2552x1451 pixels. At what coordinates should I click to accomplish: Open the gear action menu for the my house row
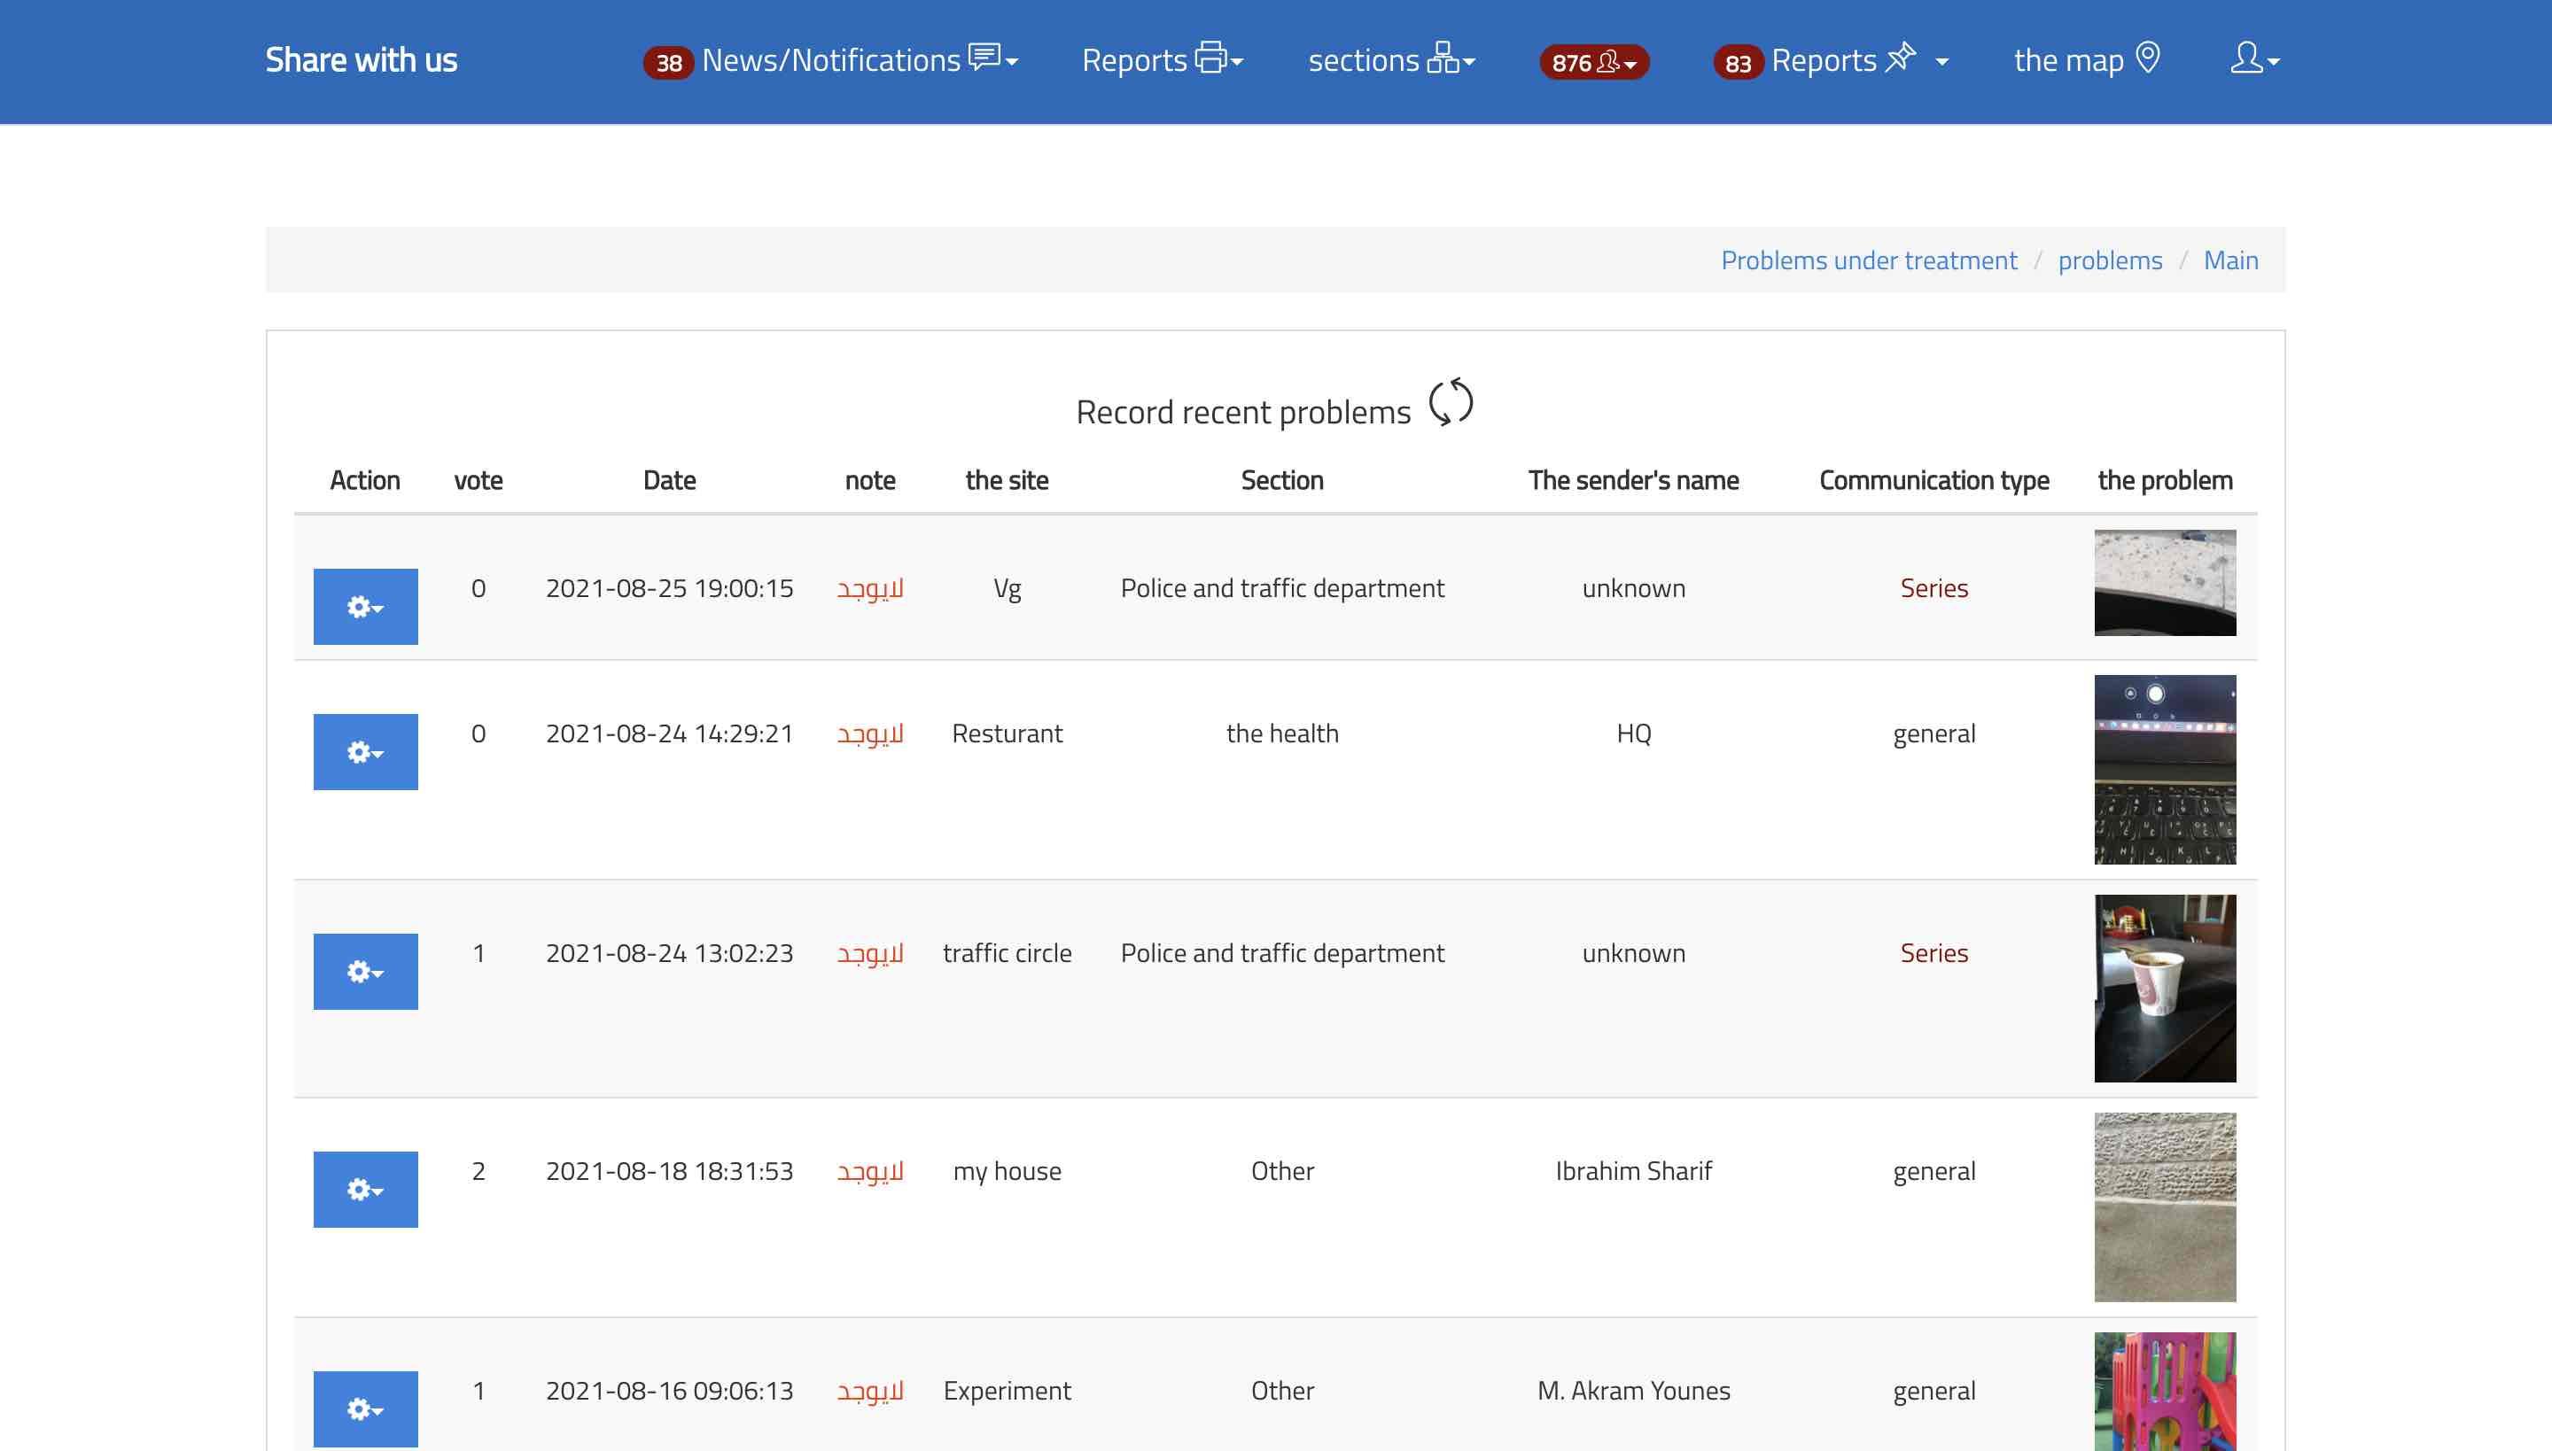[x=365, y=1190]
